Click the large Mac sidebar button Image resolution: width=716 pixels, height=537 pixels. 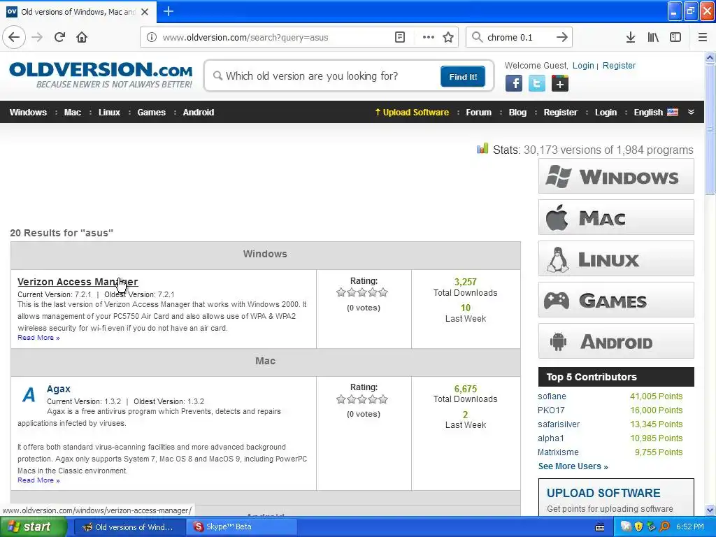(616, 217)
